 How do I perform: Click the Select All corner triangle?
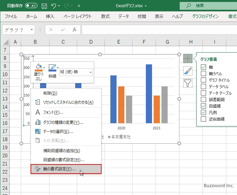tap(6, 42)
